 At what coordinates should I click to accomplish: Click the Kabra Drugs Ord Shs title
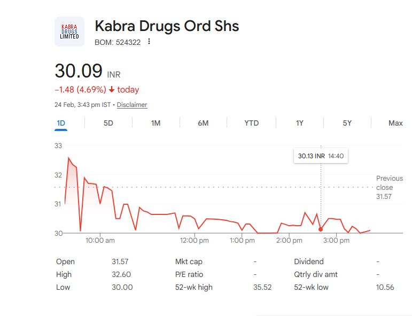click(167, 26)
